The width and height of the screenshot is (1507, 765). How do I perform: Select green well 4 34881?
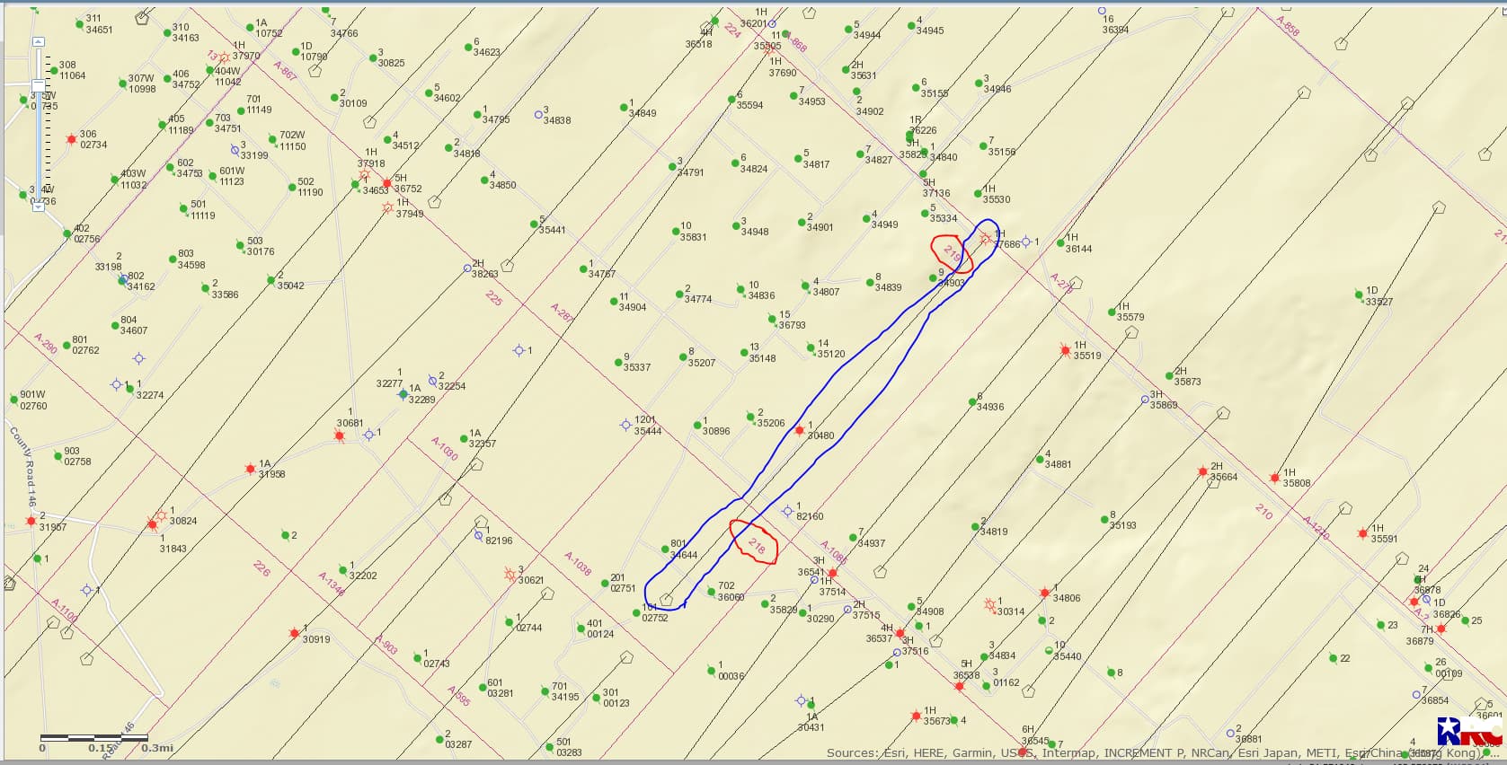tap(1041, 459)
